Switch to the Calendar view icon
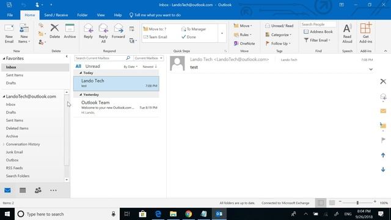This screenshot has width=391, height=220. [23, 190]
